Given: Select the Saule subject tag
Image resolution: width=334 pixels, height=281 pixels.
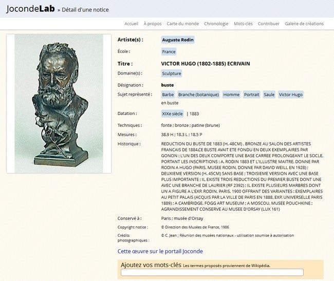Looking at the screenshot, I should point(269,95).
